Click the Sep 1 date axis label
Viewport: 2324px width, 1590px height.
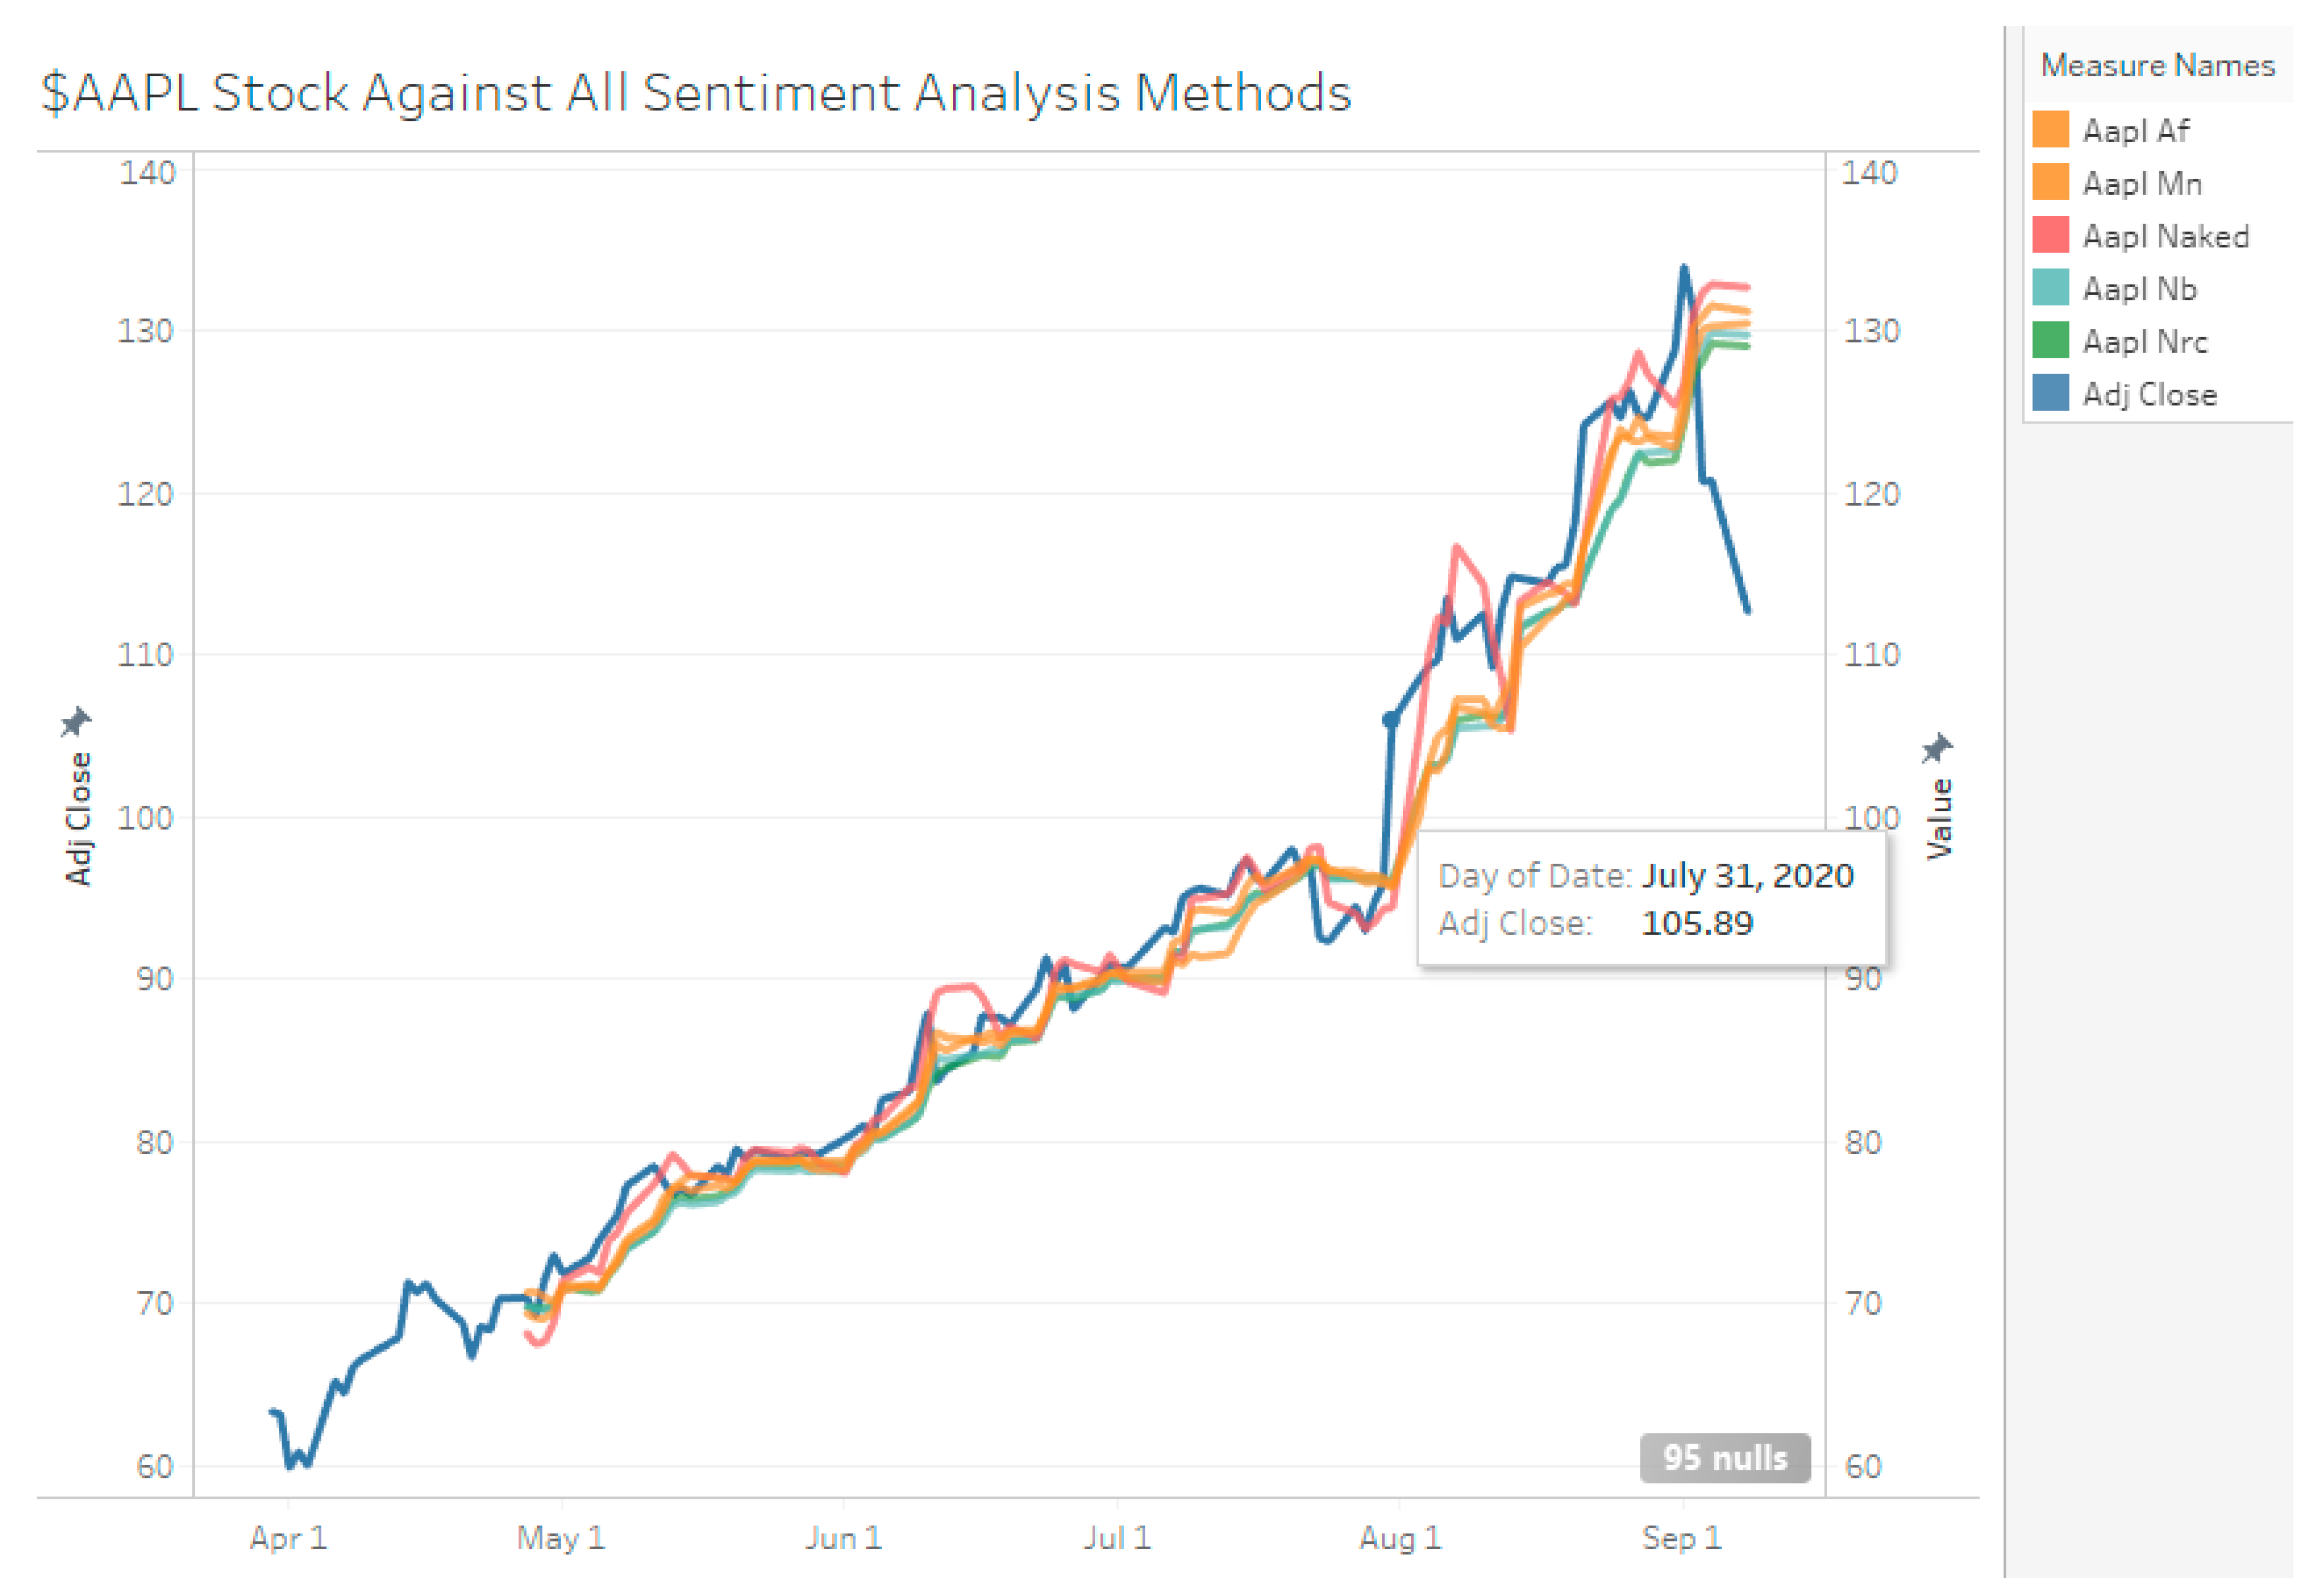[1682, 1538]
